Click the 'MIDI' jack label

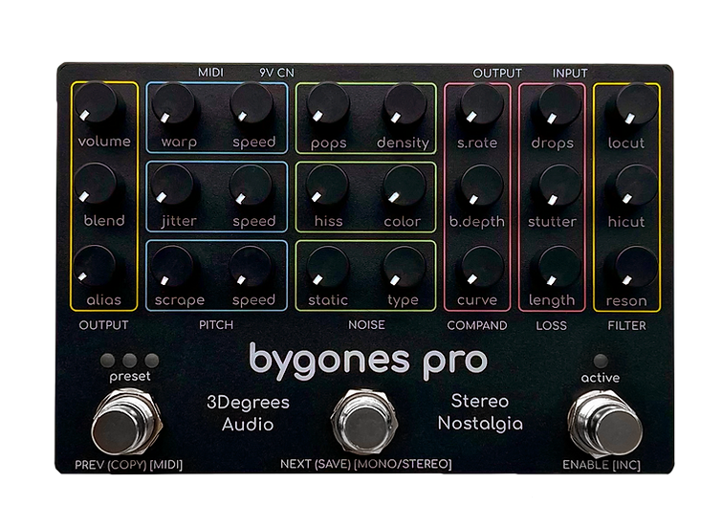pos(210,73)
